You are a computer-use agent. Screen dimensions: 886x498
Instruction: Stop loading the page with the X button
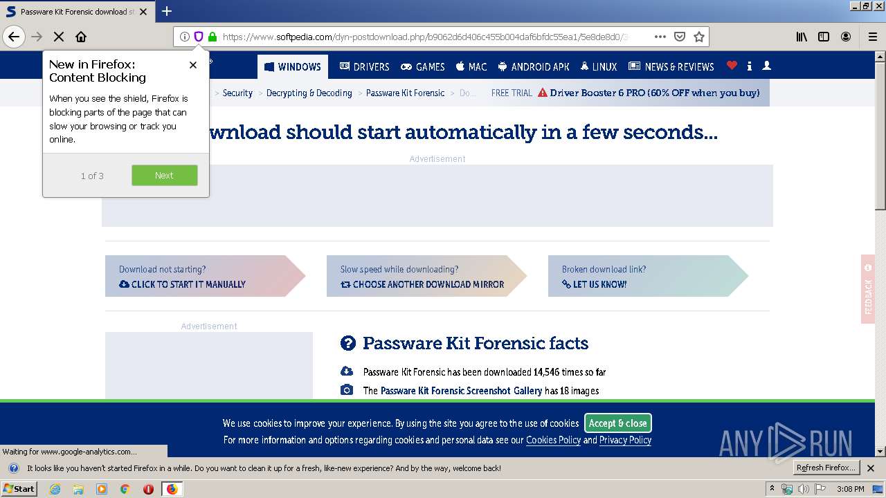point(59,37)
